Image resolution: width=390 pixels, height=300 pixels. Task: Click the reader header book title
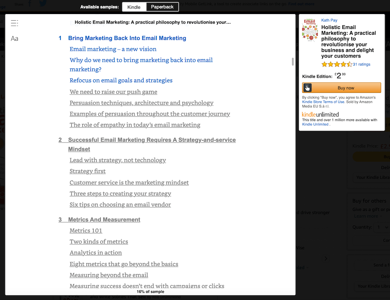[152, 22]
